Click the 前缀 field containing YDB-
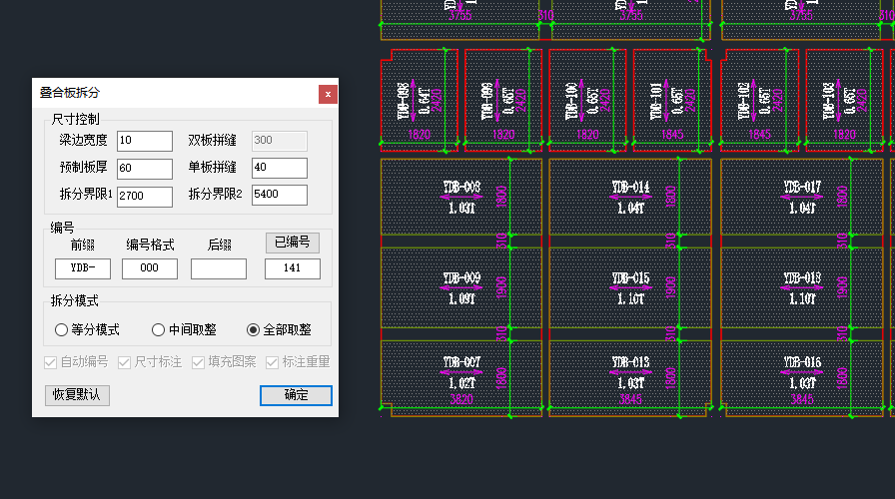 point(82,268)
